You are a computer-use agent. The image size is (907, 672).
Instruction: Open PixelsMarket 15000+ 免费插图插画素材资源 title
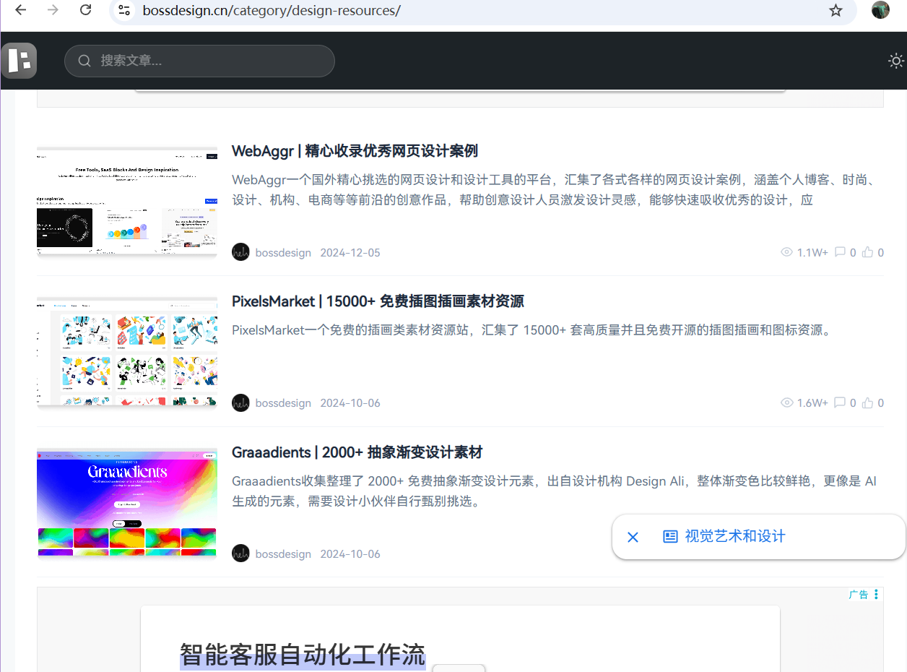(378, 301)
